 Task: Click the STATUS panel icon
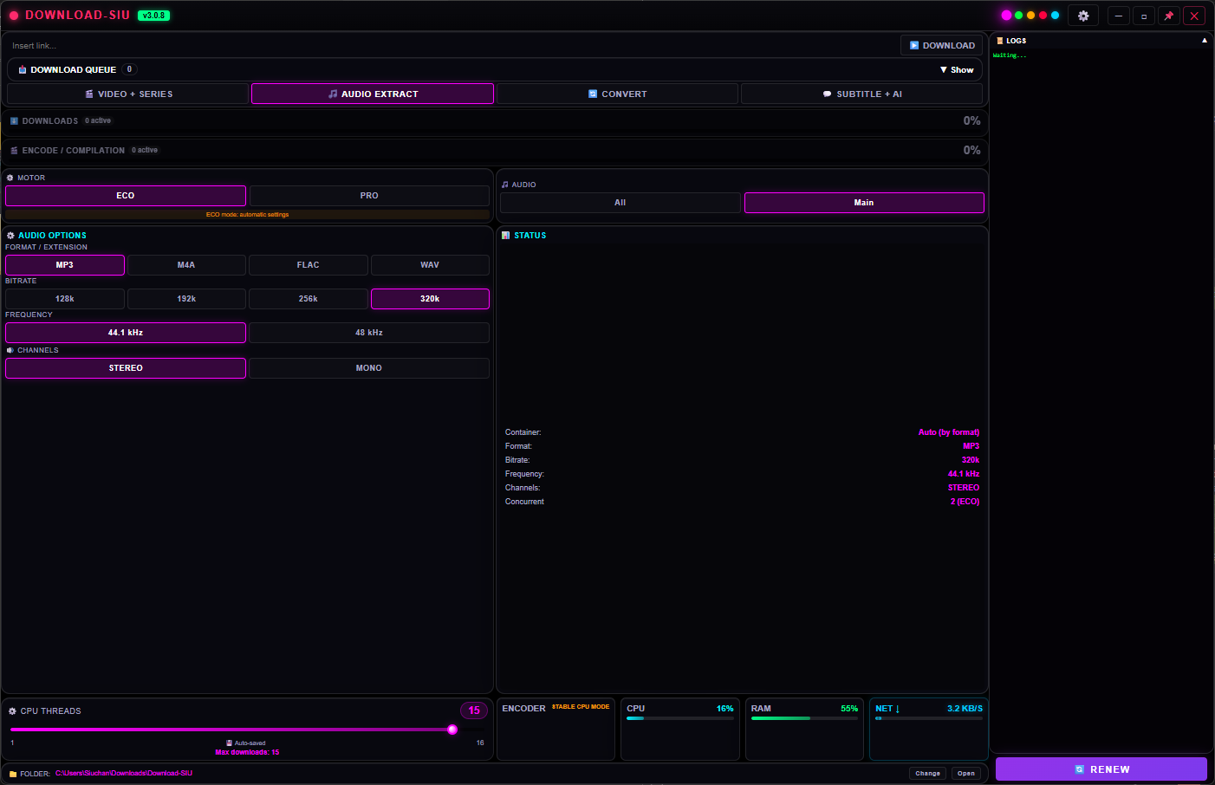[506, 236]
